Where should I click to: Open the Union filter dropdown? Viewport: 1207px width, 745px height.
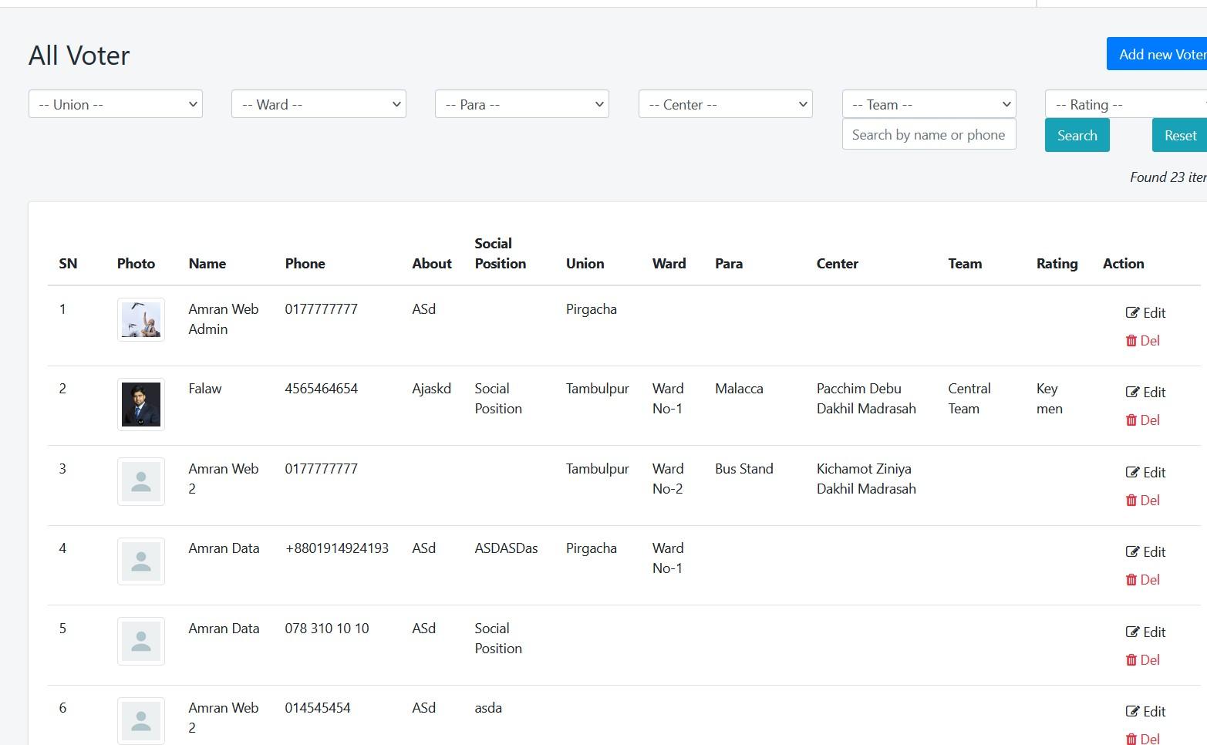(116, 104)
